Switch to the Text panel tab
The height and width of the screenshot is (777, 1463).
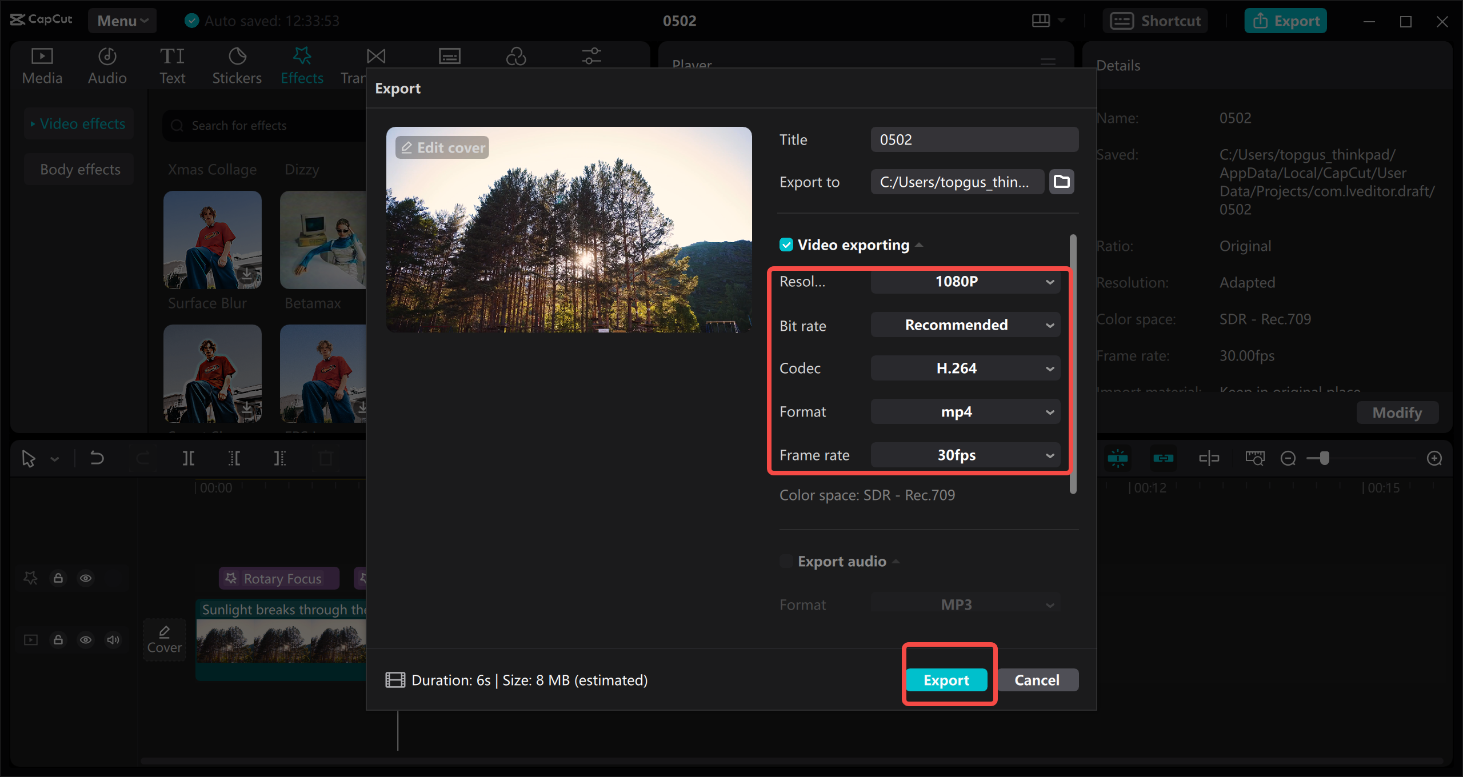click(172, 64)
